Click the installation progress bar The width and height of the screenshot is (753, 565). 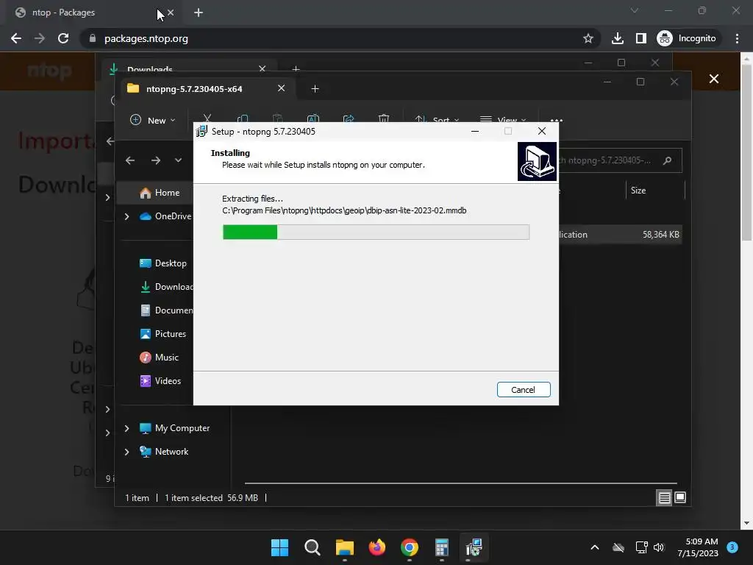tap(376, 232)
